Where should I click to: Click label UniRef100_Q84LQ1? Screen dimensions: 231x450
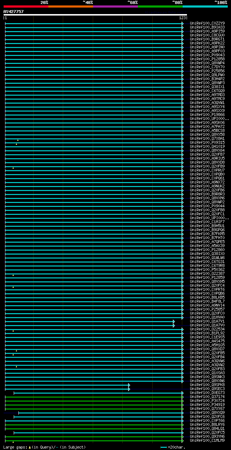(207, 428)
